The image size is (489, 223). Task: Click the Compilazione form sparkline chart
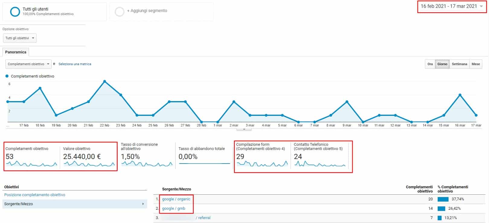pos(262,164)
